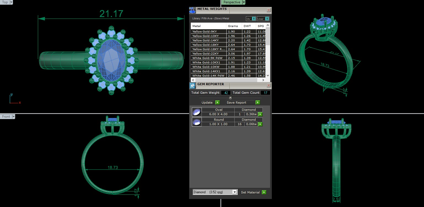Select the Yellow Gold:22KY row
424x207 pixels.
click(x=228, y=54)
